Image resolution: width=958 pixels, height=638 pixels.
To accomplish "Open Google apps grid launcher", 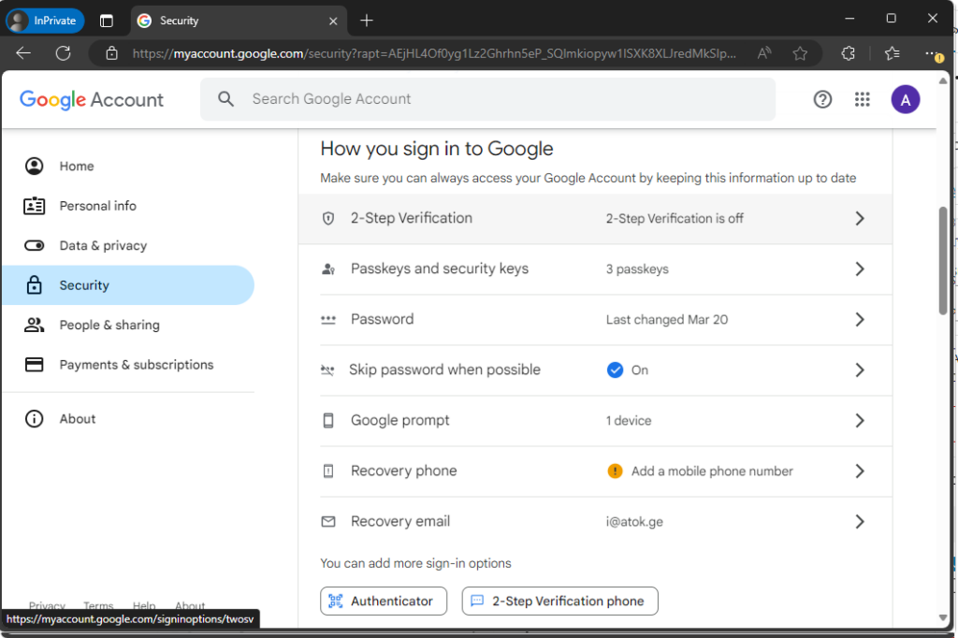I will [x=863, y=99].
